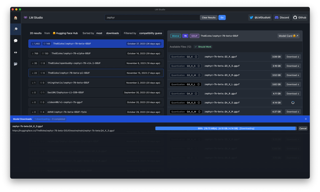Change the 'compatibility guess' filter

point(150,33)
